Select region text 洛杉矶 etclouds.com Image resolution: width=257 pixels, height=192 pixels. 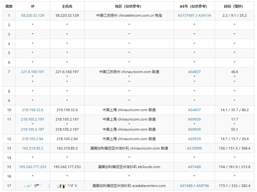[143, 167]
